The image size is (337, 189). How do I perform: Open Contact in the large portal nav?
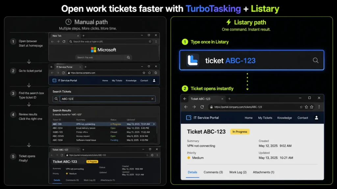(x=303, y=118)
